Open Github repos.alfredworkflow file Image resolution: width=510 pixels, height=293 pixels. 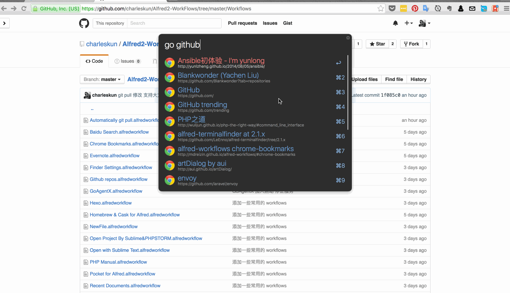pyautogui.click(x=118, y=179)
